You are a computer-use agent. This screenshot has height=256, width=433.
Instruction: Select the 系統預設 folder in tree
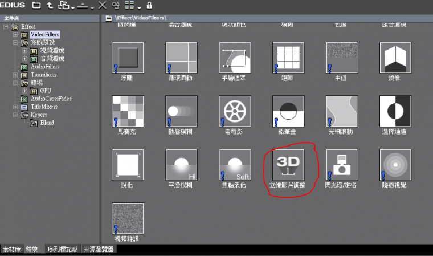[43, 43]
